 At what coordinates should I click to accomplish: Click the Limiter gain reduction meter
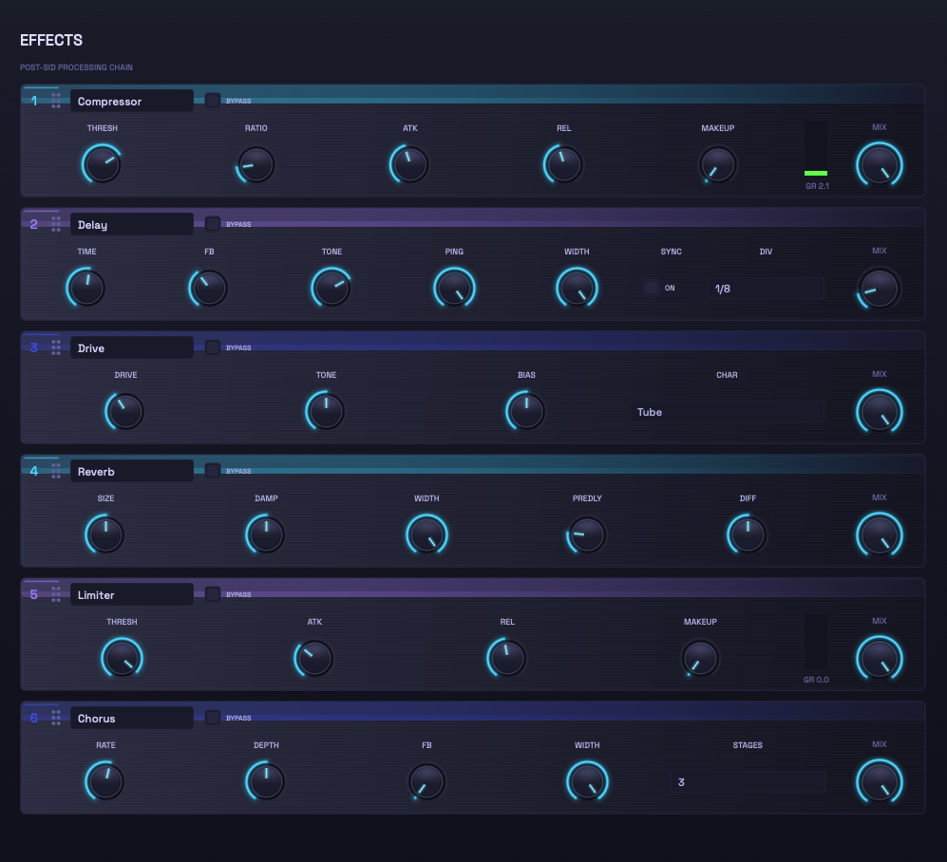click(816, 643)
